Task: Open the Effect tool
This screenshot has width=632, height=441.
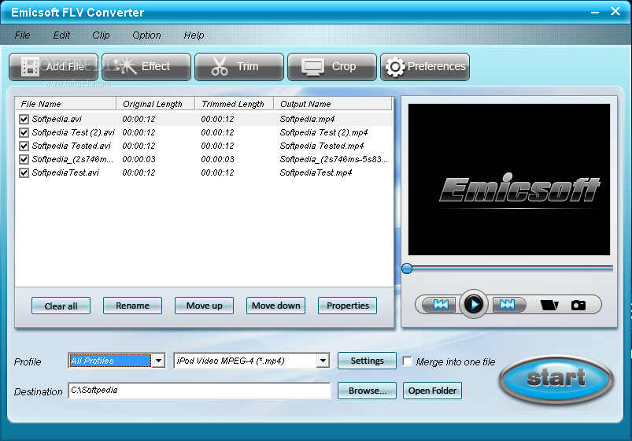Action: [146, 67]
